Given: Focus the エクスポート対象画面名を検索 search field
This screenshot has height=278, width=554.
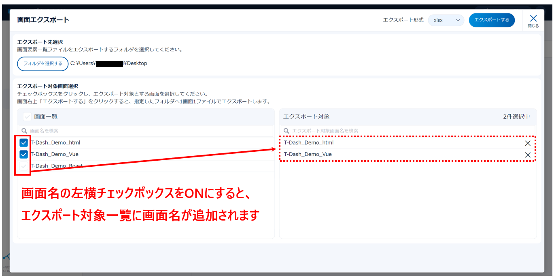Looking at the screenshot, I should click(x=409, y=131).
